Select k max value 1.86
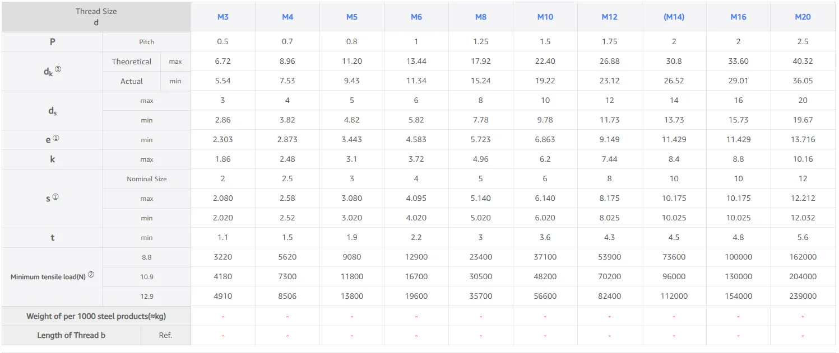The height and width of the screenshot is (353, 839). coord(223,159)
